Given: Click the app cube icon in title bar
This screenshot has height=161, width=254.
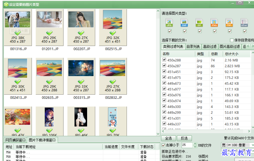Looking at the screenshot, I should pyautogui.click(x=6, y=4).
